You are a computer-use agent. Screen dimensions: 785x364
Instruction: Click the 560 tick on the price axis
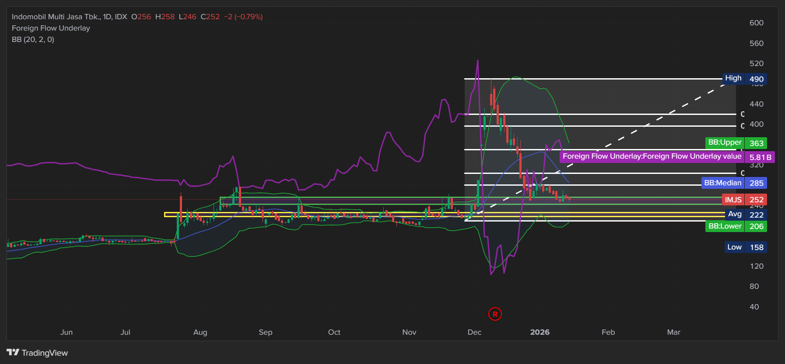tap(757, 43)
